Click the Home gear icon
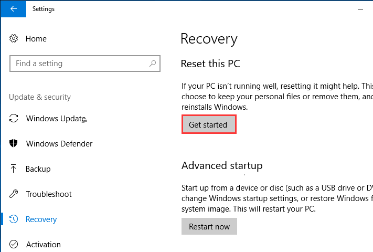Screen dimensions: 373x252 point(14,39)
